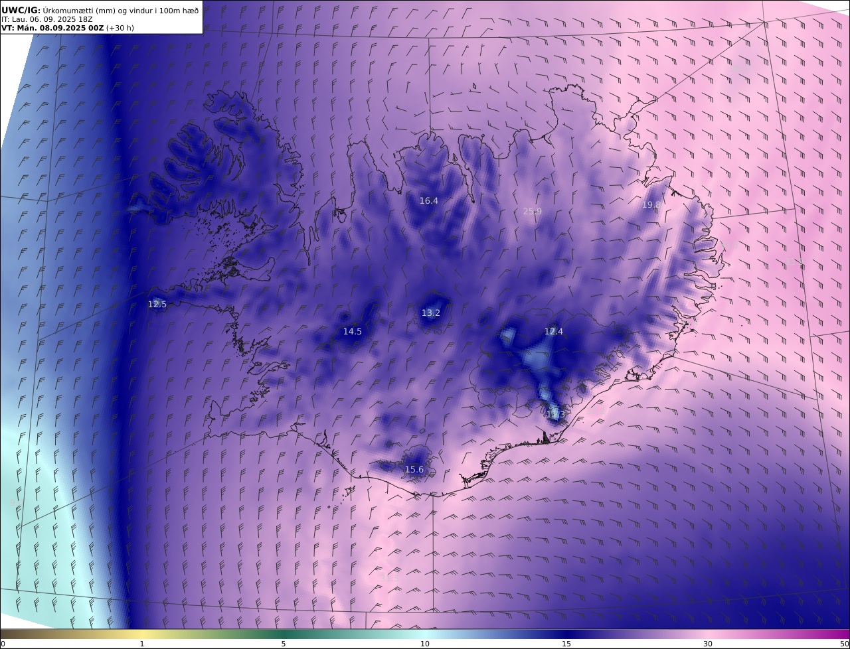
Task: Click the 16.4 value on the map
Action: tap(429, 200)
